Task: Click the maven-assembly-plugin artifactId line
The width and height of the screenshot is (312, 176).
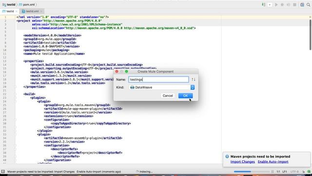Action: click(83, 138)
